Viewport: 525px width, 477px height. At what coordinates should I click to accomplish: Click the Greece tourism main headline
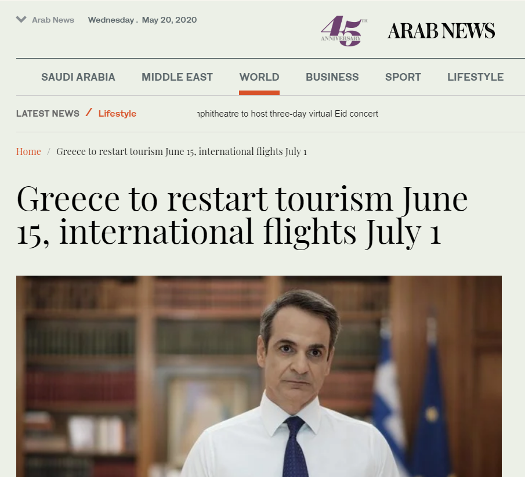(242, 215)
